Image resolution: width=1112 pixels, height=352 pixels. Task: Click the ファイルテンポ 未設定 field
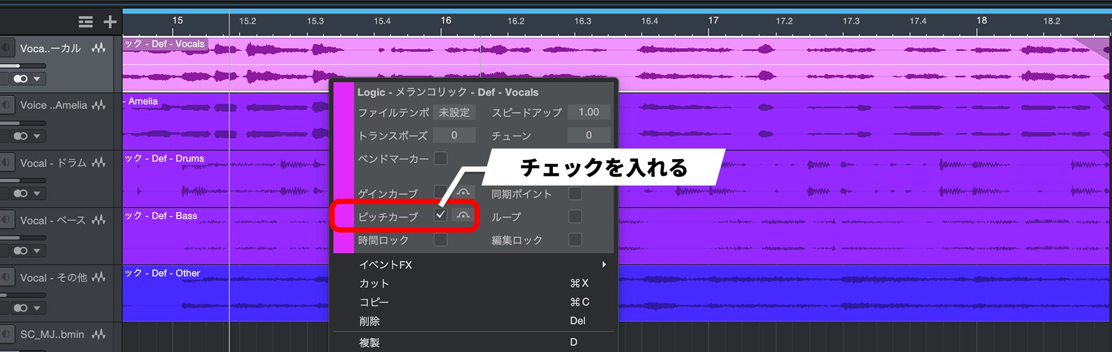coord(454,112)
